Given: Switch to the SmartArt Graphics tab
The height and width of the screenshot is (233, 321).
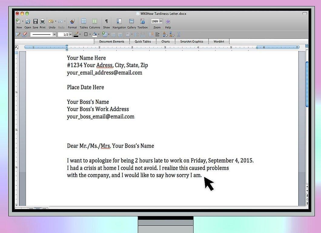Looking at the screenshot, I should point(192,41).
